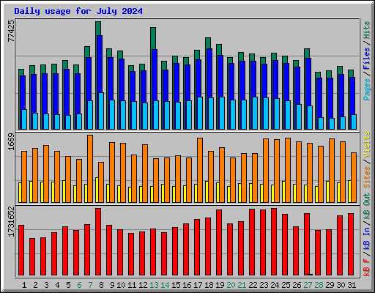375x293 pixels.
Task: Click green day label 20
Action: tap(231, 285)
